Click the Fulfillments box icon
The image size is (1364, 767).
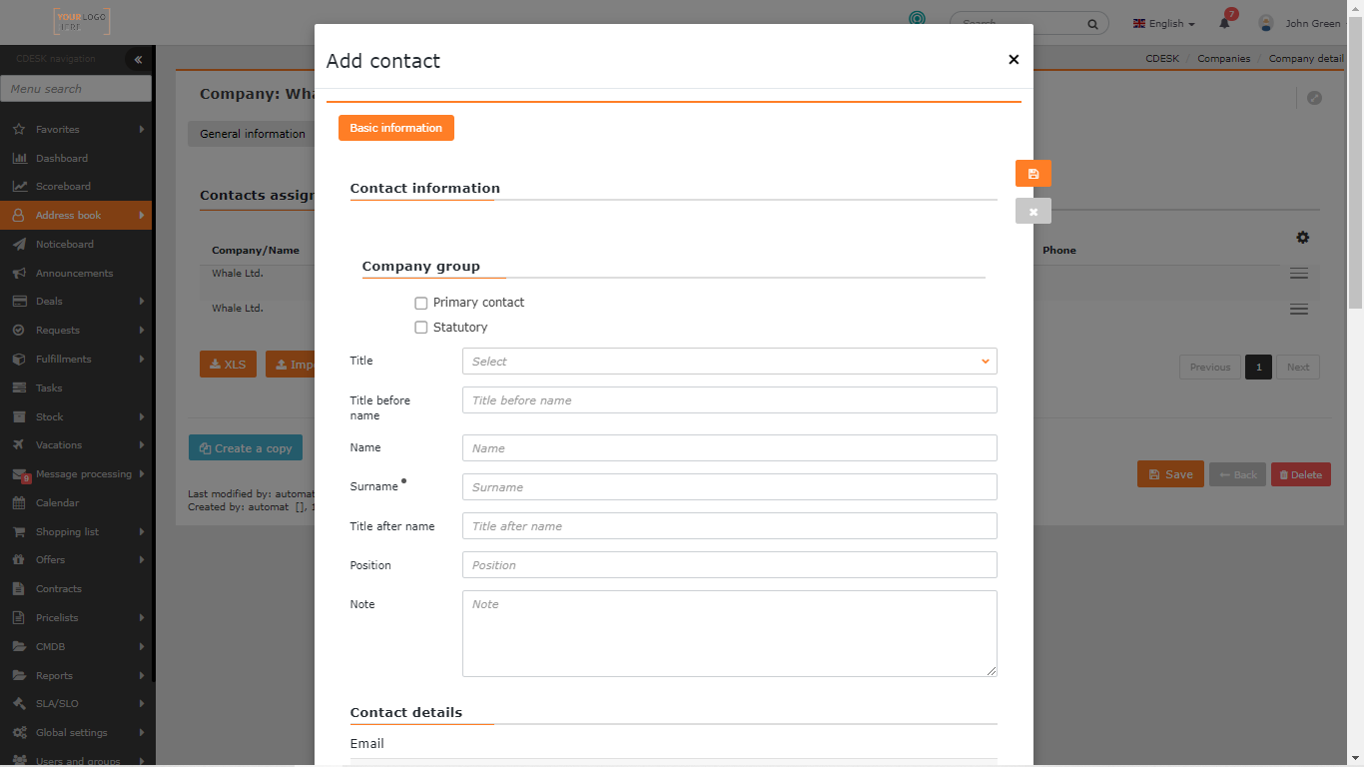[19, 360]
